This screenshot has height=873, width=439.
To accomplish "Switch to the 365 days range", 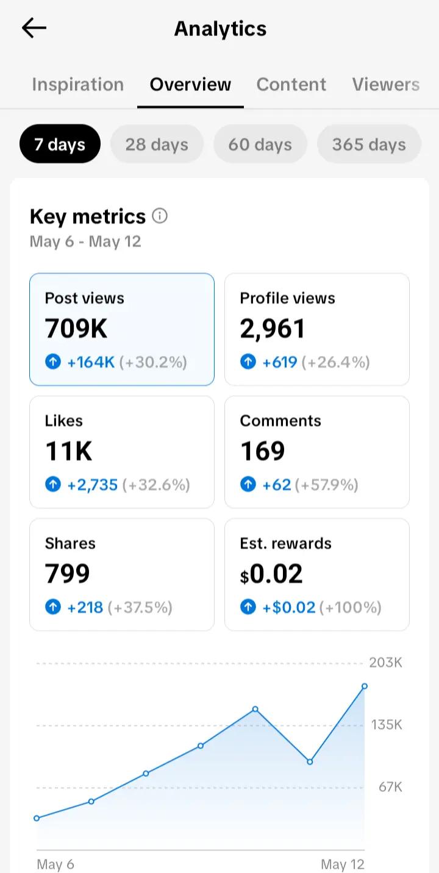I will (x=369, y=144).
